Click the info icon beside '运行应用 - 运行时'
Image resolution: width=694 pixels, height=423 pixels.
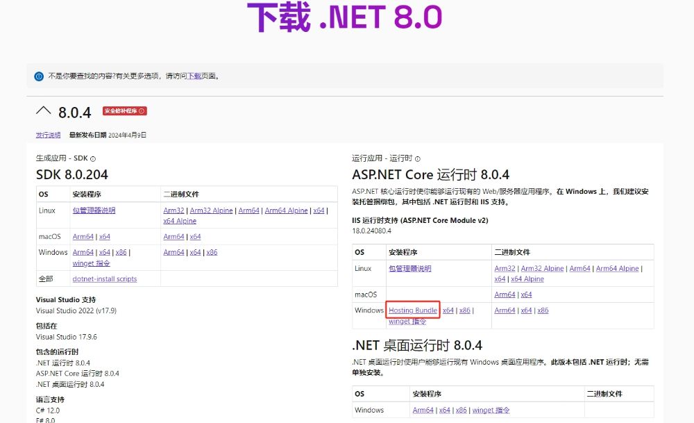(x=417, y=159)
